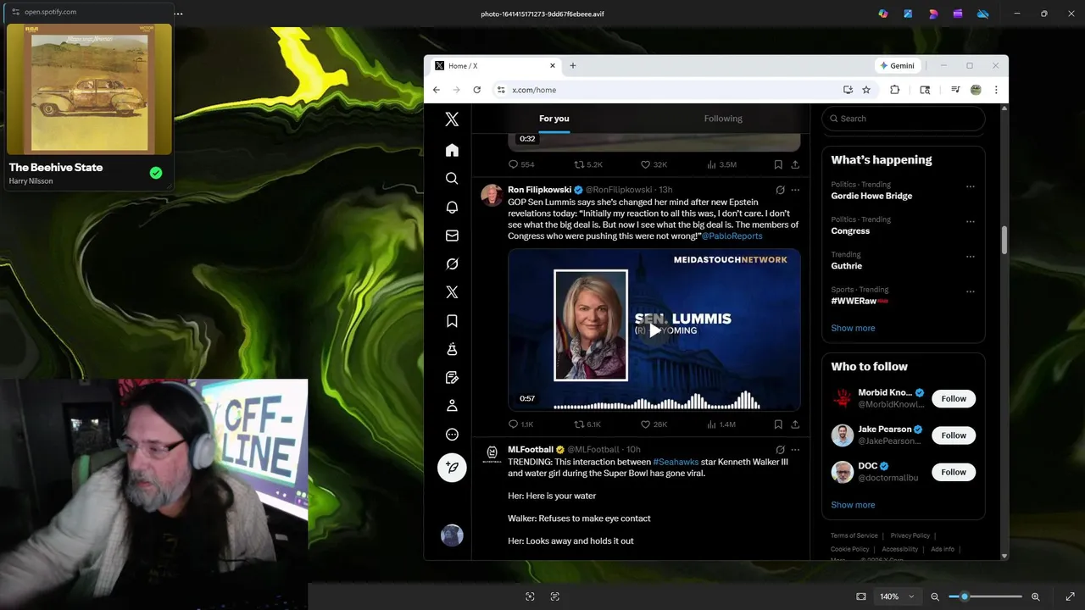The height and width of the screenshot is (610, 1085).
Task: Reload the x.com page
Action: pyautogui.click(x=477, y=90)
